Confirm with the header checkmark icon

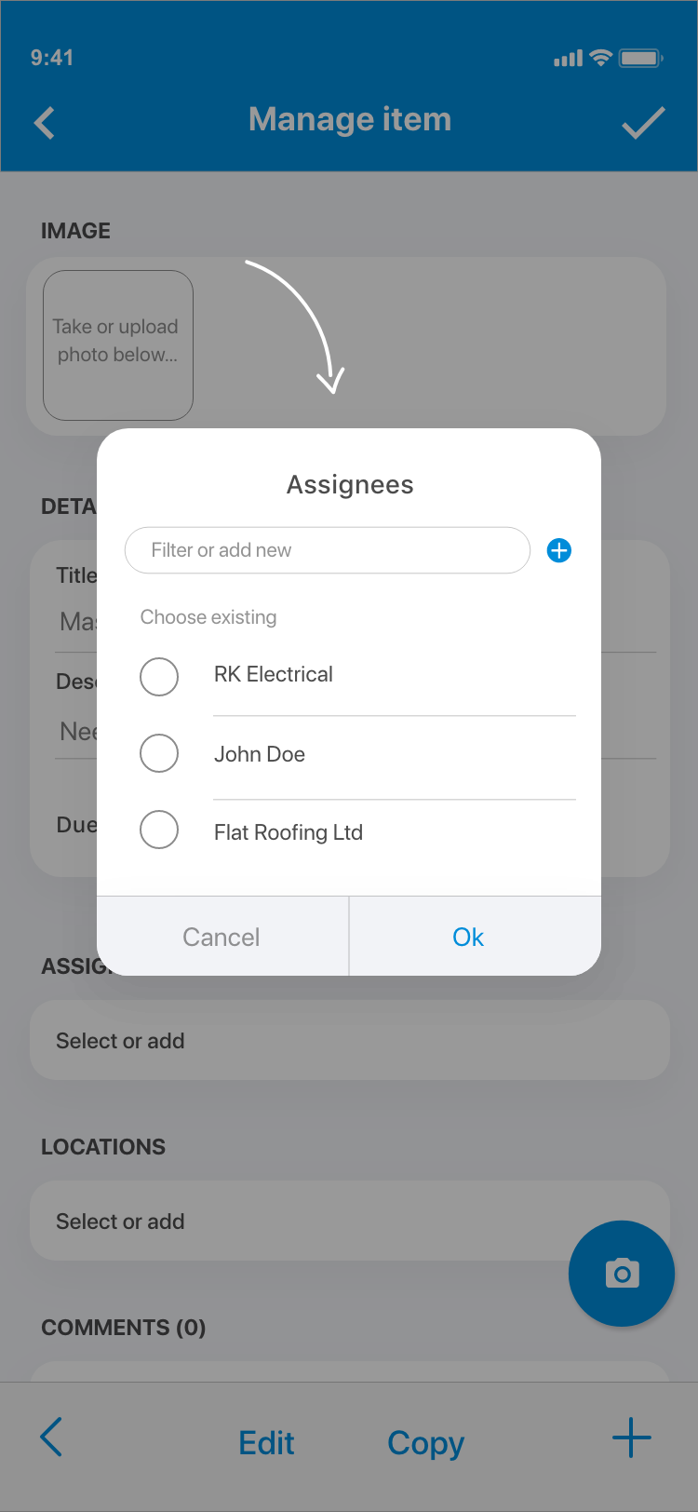(643, 123)
